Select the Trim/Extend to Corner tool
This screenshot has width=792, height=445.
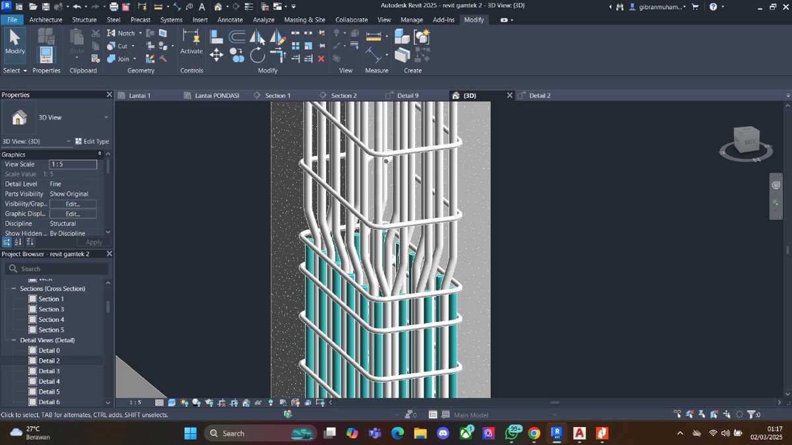[x=278, y=55]
